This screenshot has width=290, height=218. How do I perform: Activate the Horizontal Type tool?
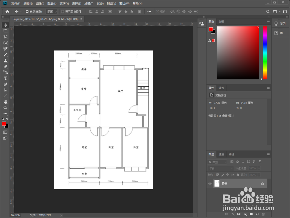point(5,78)
